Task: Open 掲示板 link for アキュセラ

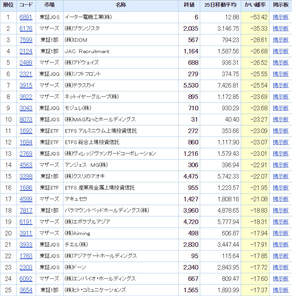Action: coord(281,199)
